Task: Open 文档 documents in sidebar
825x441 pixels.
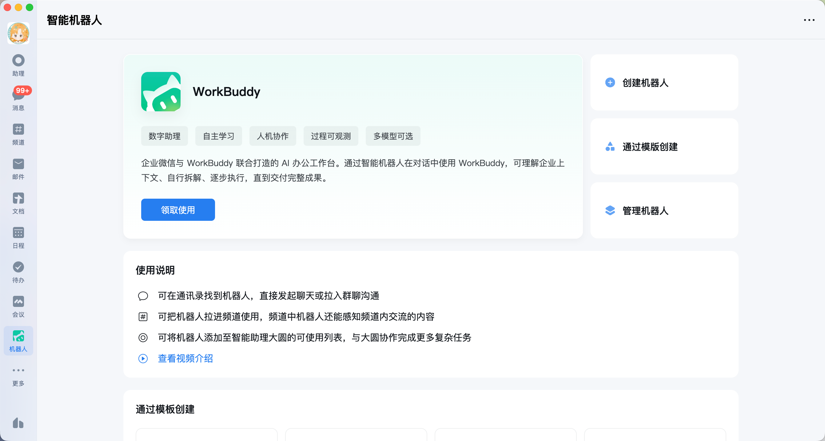Action: point(18,203)
